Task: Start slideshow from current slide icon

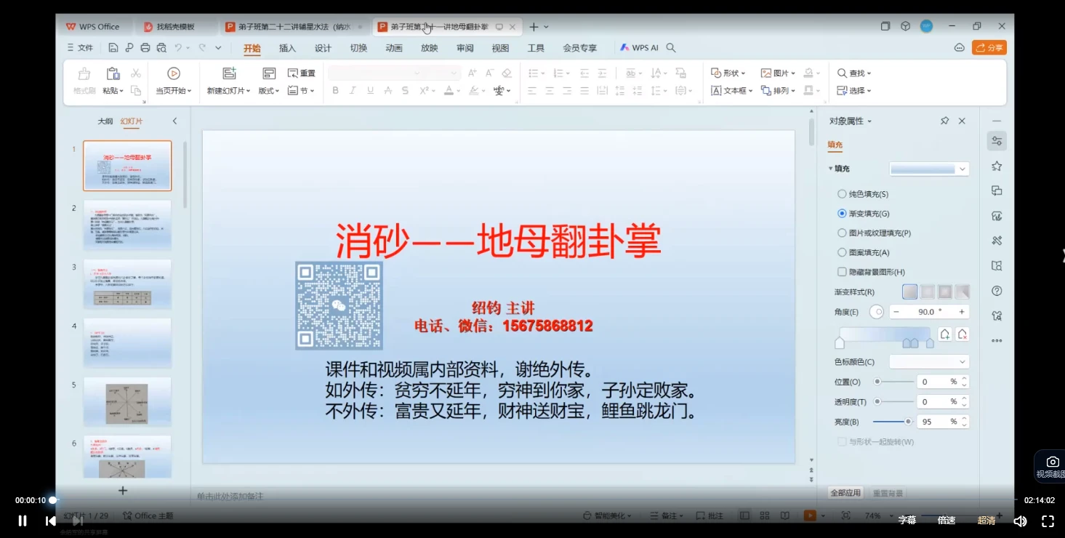Action: tap(173, 73)
